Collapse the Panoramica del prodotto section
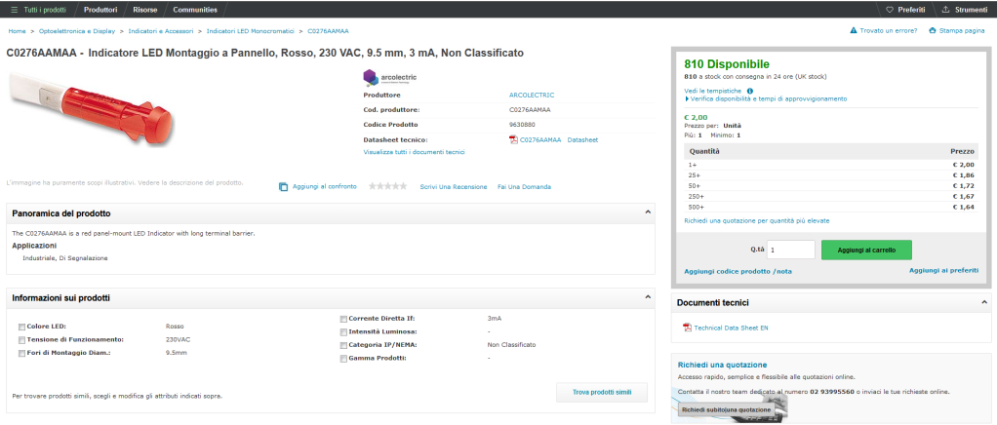Screen dimensions: 997x425 tap(648, 212)
